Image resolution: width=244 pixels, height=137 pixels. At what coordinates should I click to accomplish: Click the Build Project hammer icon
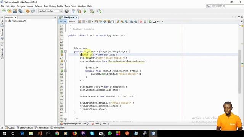click(x=74, y=11)
